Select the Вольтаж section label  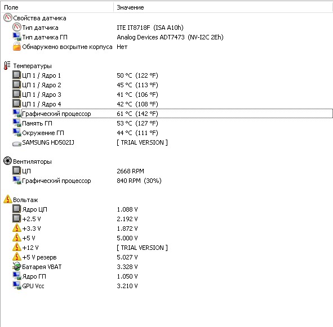coord(25,200)
